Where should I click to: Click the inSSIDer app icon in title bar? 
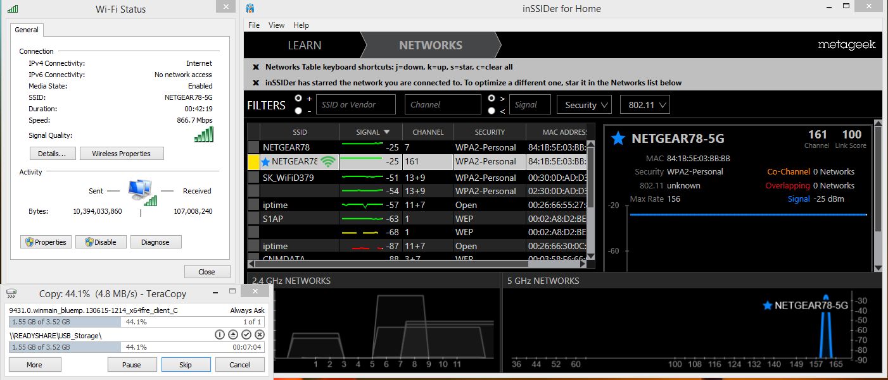coord(251,9)
